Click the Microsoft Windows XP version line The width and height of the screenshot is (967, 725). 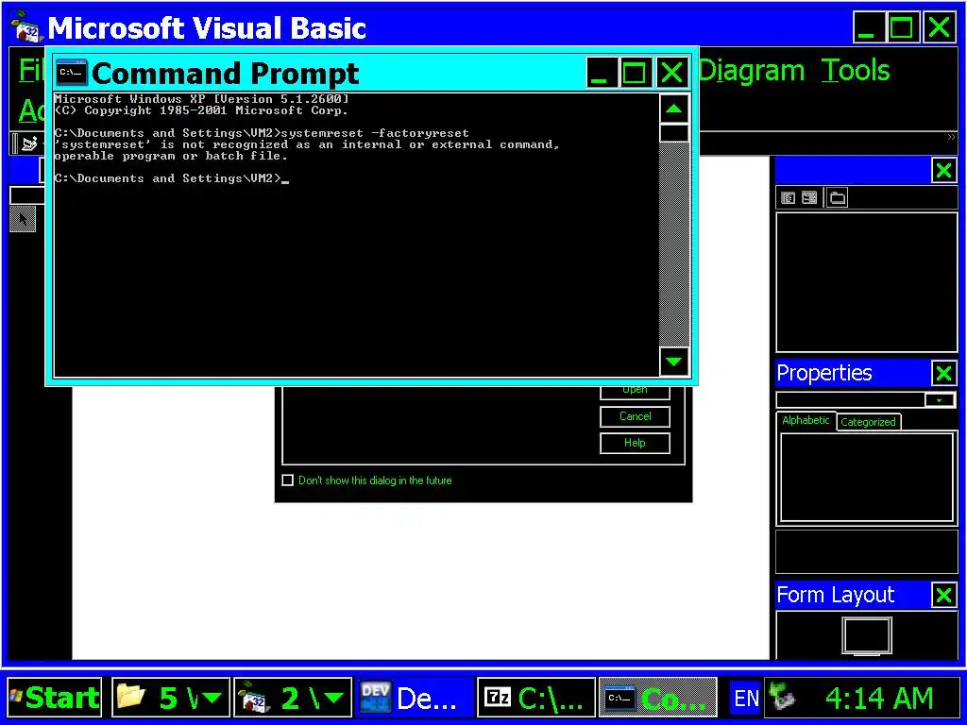point(202,99)
